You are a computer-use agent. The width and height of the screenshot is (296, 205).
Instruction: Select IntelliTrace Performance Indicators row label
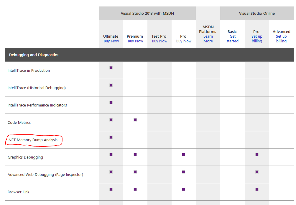[x=37, y=105]
